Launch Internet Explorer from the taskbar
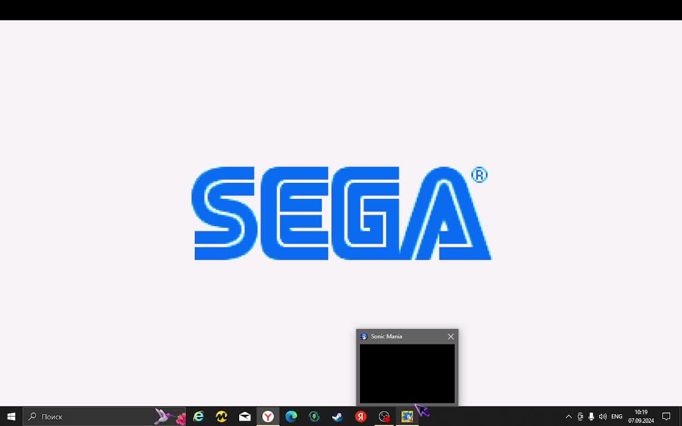Screen dimensions: 682x426 (198, 417)
